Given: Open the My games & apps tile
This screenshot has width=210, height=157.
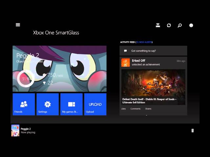Looking at the screenshot, I should pyautogui.click(x=72, y=104).
